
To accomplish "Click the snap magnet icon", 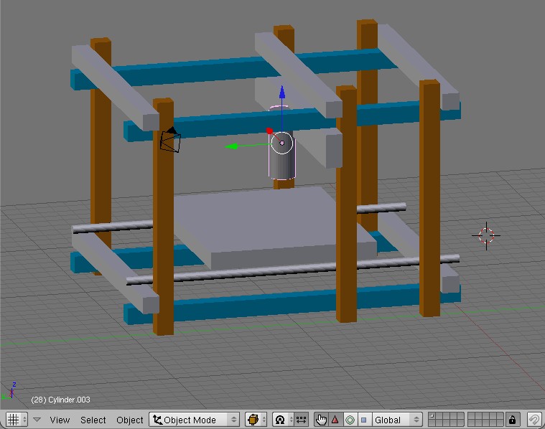I will [x=534, y=420].
